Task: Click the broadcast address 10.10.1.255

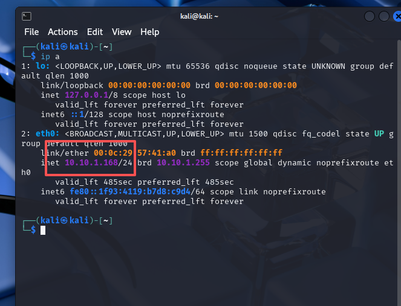Action: (x=183, y=163)
